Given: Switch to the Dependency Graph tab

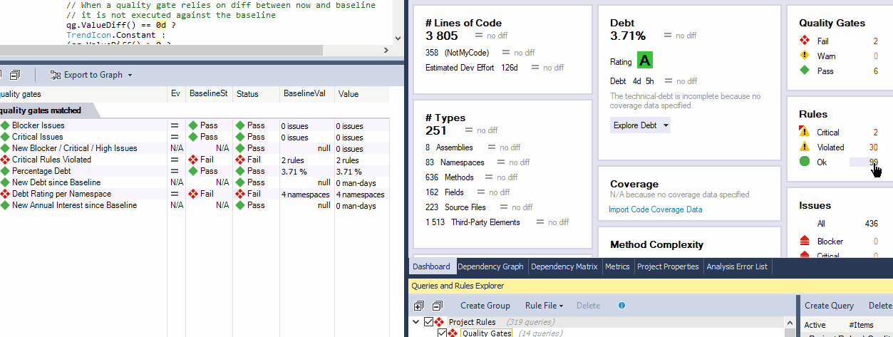Looking at the screenshot, I should (490, 266).
